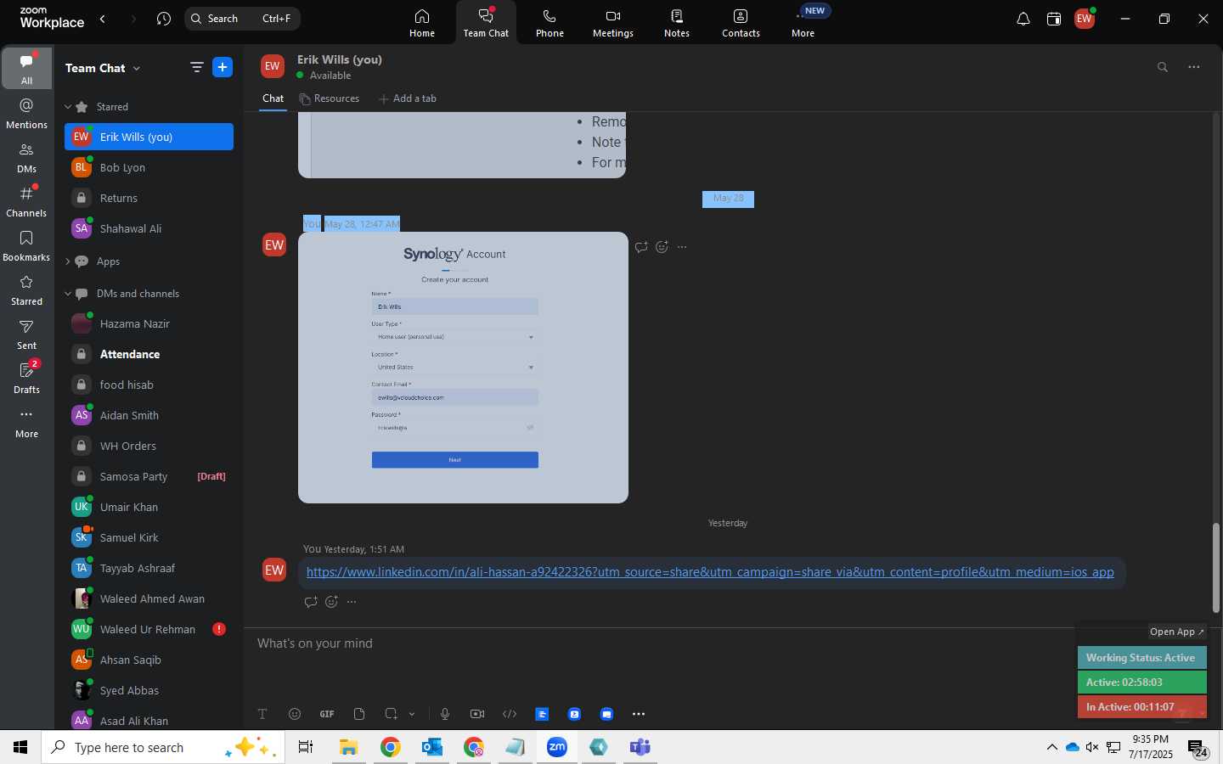Open the calendar icon in title bar
1223x764 pixels.
pos(1054,19)
